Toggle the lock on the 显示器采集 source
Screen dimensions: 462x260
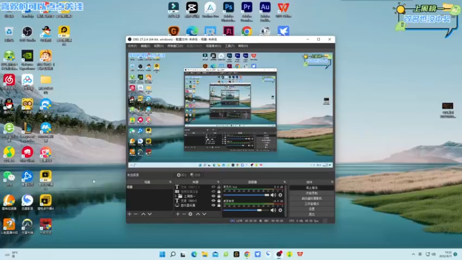[x=219, y=206]
